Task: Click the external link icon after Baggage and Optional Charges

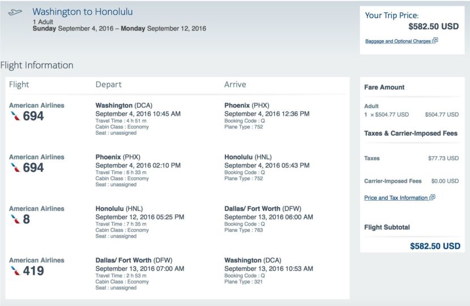Action: [435, 40]
